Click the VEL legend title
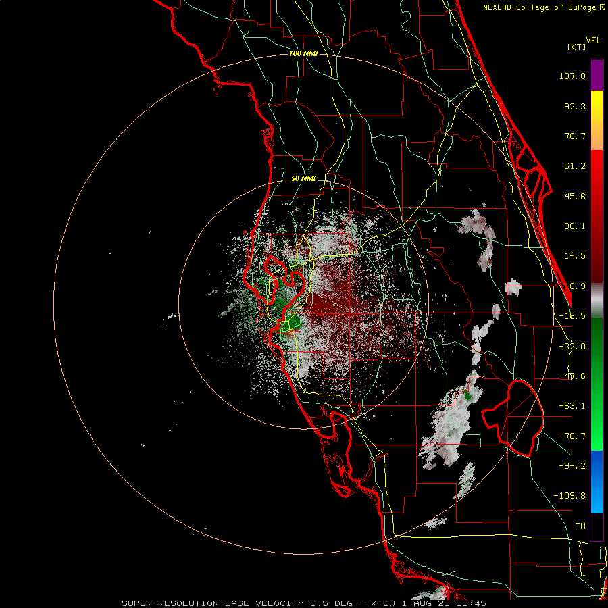This screenshot has width=608, height=608. (593, 41)
